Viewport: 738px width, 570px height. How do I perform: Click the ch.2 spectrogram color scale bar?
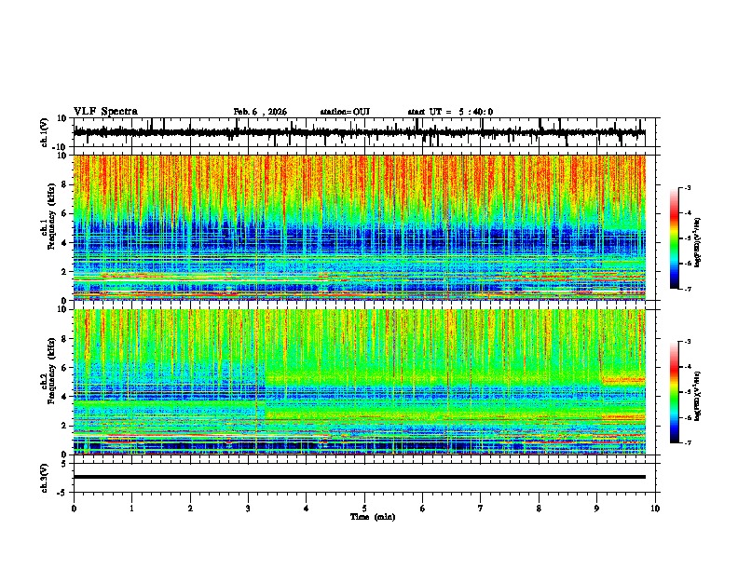674,392
